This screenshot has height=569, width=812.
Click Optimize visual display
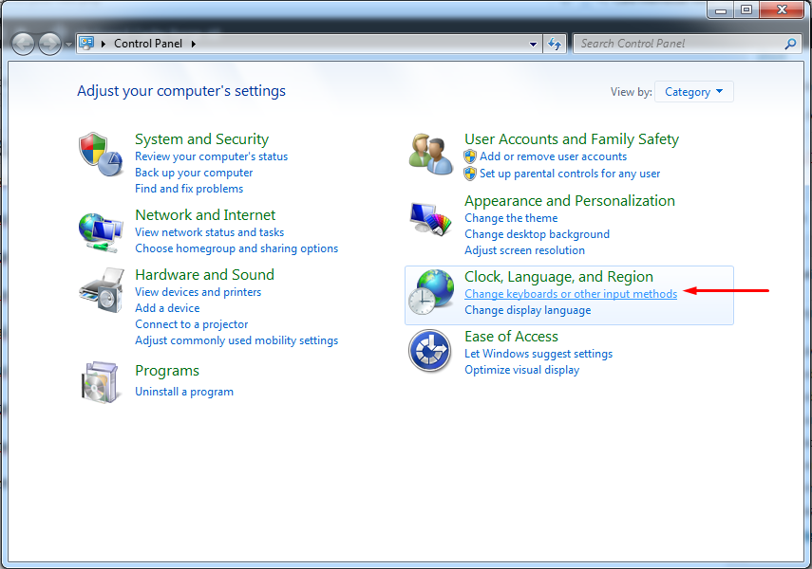pos(522,370)
